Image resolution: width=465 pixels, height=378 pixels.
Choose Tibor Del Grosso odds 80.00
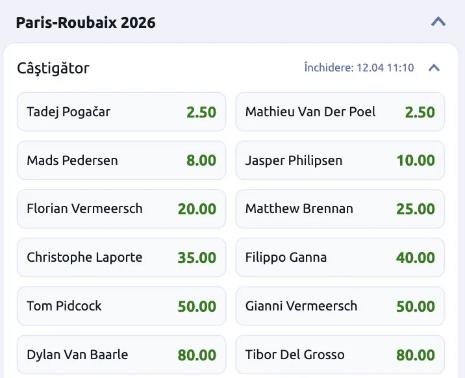coord(340,355)
